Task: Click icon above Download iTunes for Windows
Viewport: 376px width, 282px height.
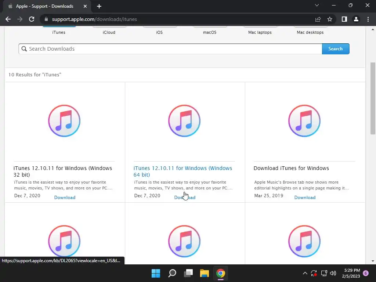Action: pyautogui.click(x=304, y=121)
